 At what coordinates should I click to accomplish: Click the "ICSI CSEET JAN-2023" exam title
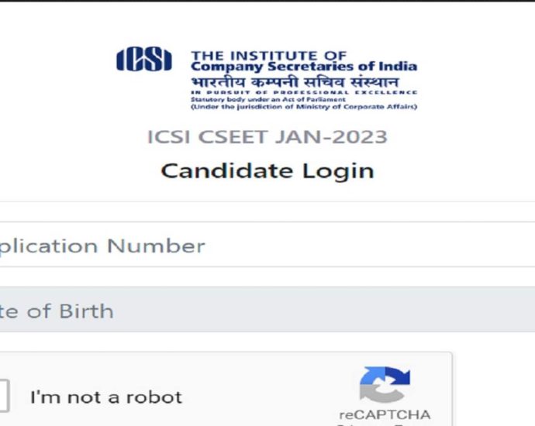pos(267,138)
